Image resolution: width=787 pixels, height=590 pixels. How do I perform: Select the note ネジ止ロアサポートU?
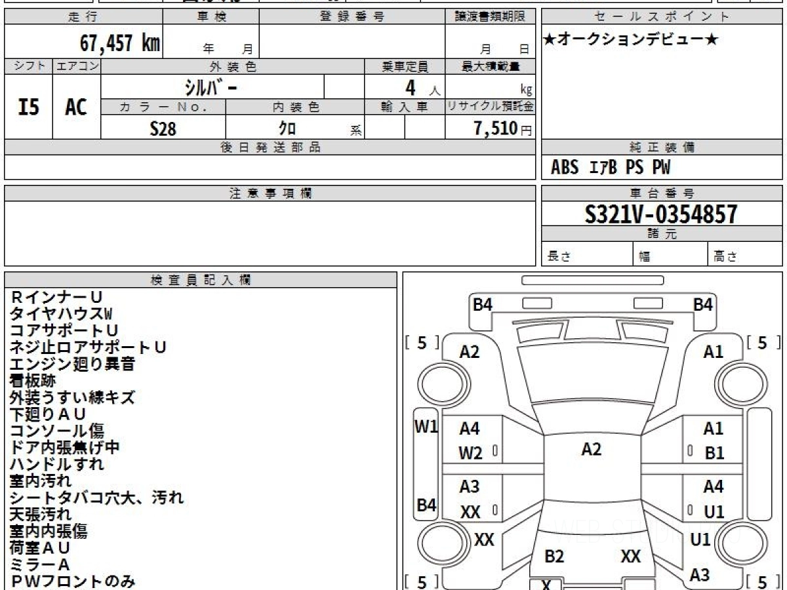(x=87, y=347)
